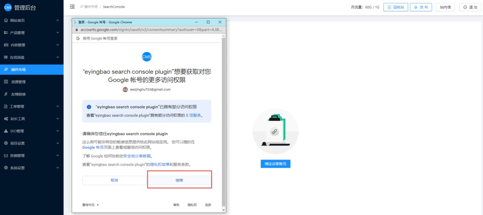This screenshot has height=215, width=483.
Task: Click the Google logo beside 使用 Google 帐号登录
Action: coord(78,38)
